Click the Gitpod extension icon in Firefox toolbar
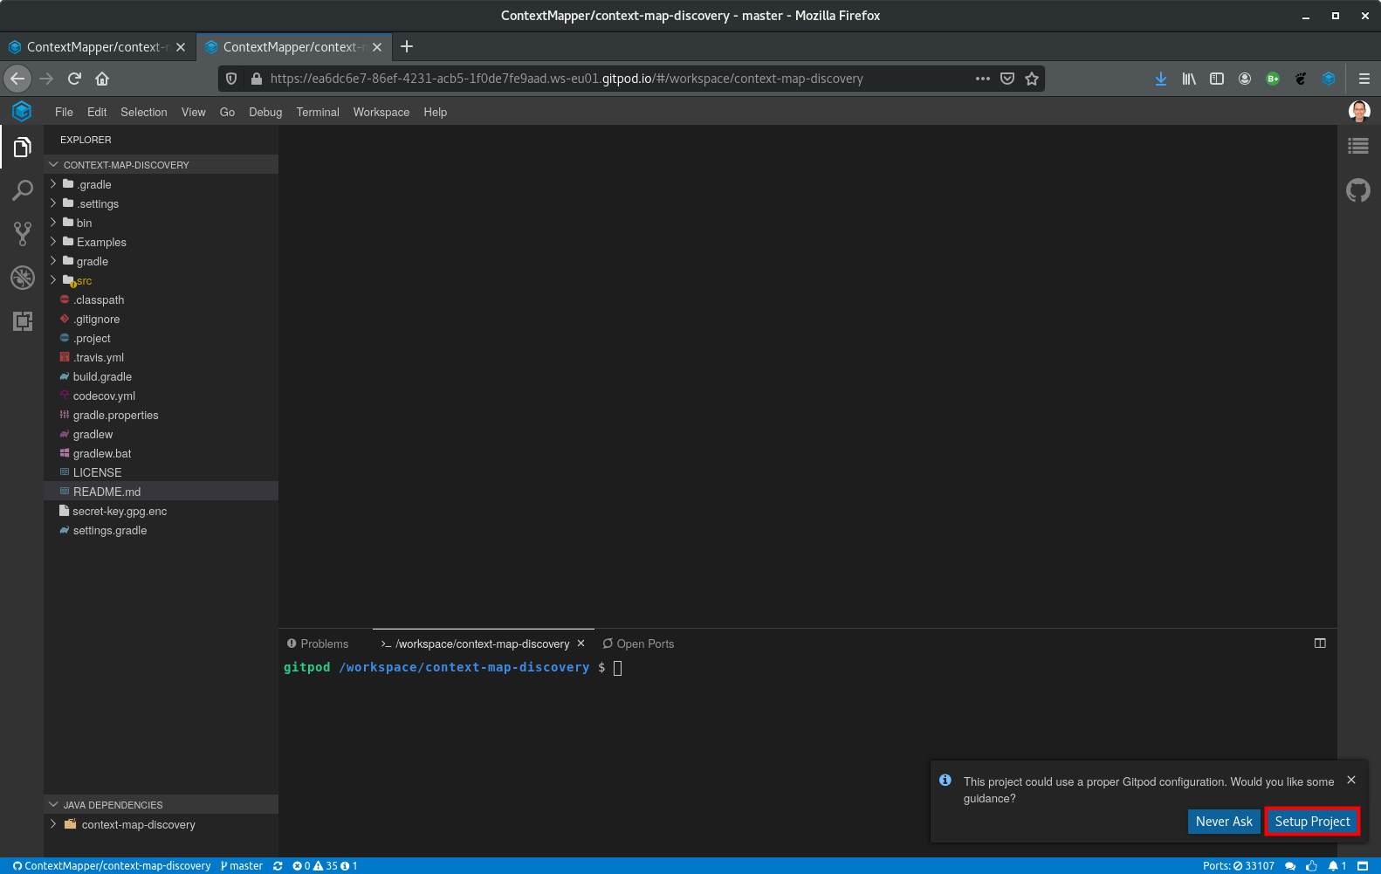Image resolution: width=1381 pixels, height=874 pixels. click(x=1329, y=79)
